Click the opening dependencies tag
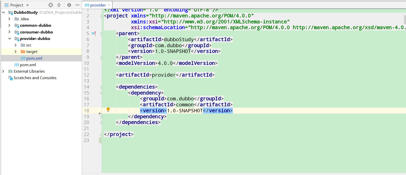 (137, 87)
